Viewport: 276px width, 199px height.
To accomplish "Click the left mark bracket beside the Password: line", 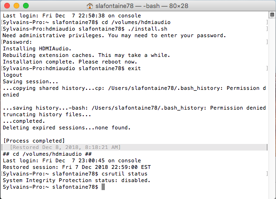I will tap(2, 42).
